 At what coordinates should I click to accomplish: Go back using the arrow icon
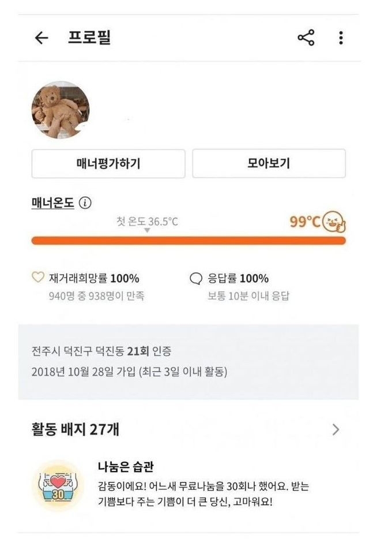[41, 38]
